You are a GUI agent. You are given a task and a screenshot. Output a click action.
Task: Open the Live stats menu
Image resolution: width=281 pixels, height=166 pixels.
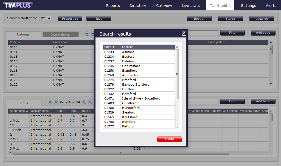pyautogui.click(x=191, y=5)
